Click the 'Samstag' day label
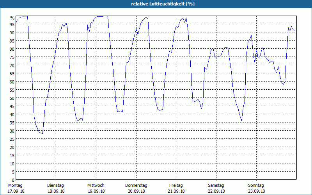This screenshot has width=312, height=195. click(x=216, y=186)
